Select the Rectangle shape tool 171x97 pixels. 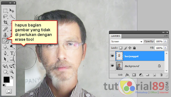pyautogui.click(x=12, y=59)
